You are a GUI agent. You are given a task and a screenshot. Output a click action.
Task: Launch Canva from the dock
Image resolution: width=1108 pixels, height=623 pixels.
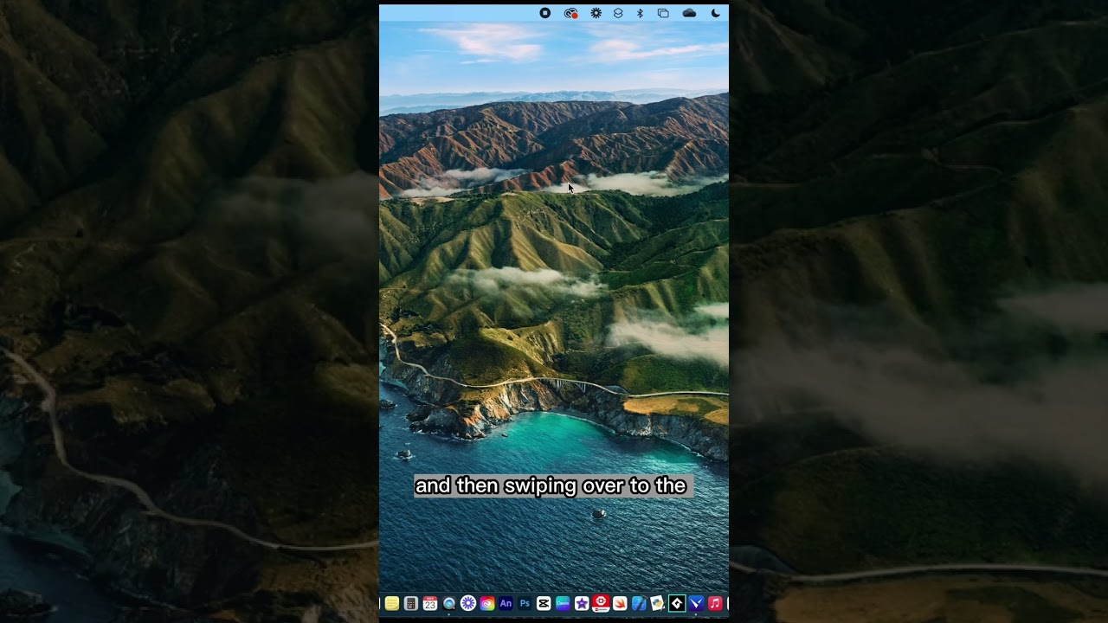coord(563,603)
